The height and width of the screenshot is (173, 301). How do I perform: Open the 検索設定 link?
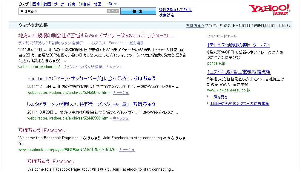click(x=167, y=15)
